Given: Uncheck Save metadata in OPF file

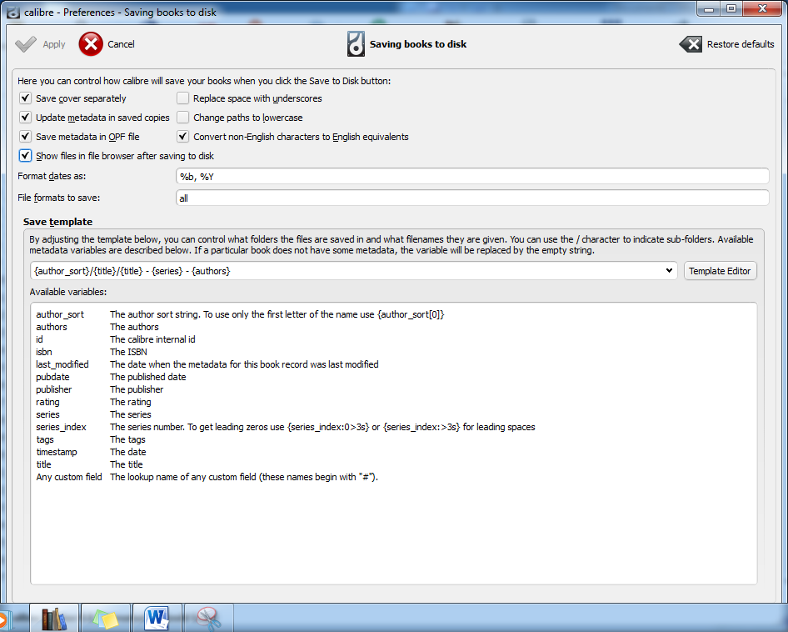Looking at the screenshot, I should click(25, 137).
